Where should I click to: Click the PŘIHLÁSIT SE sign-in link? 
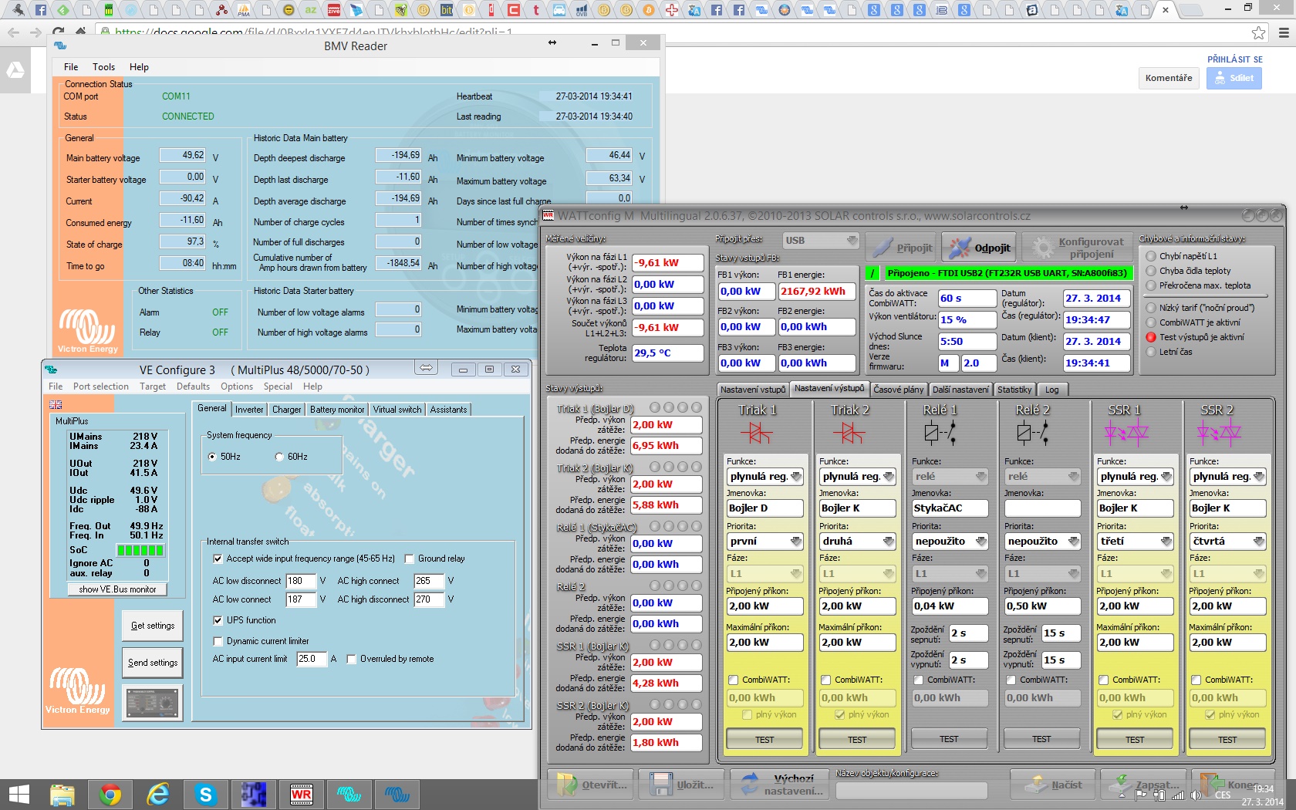1235,59
